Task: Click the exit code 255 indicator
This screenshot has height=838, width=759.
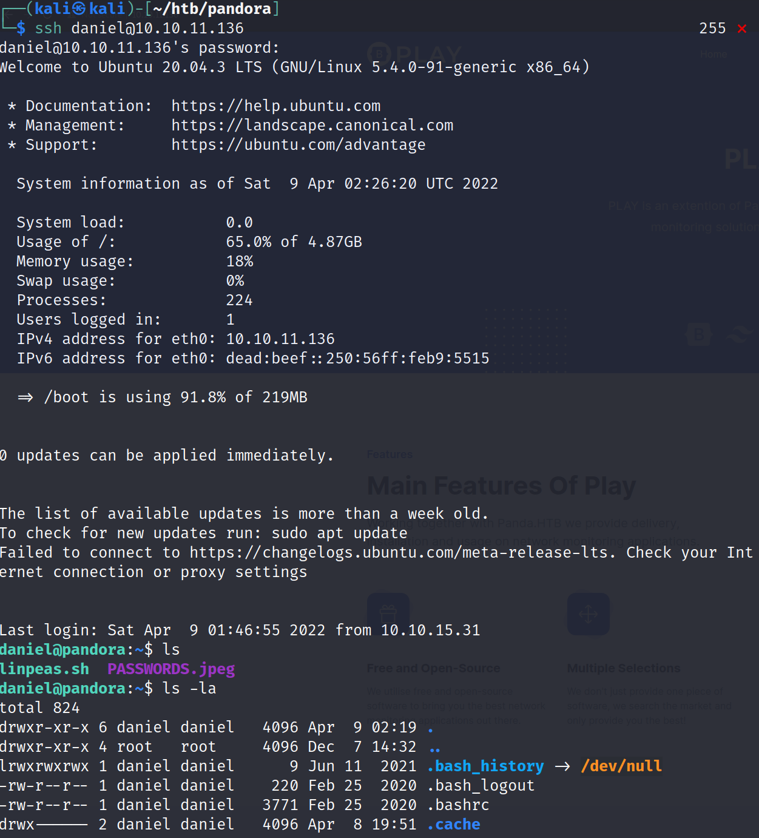Action: coord(712,29)
